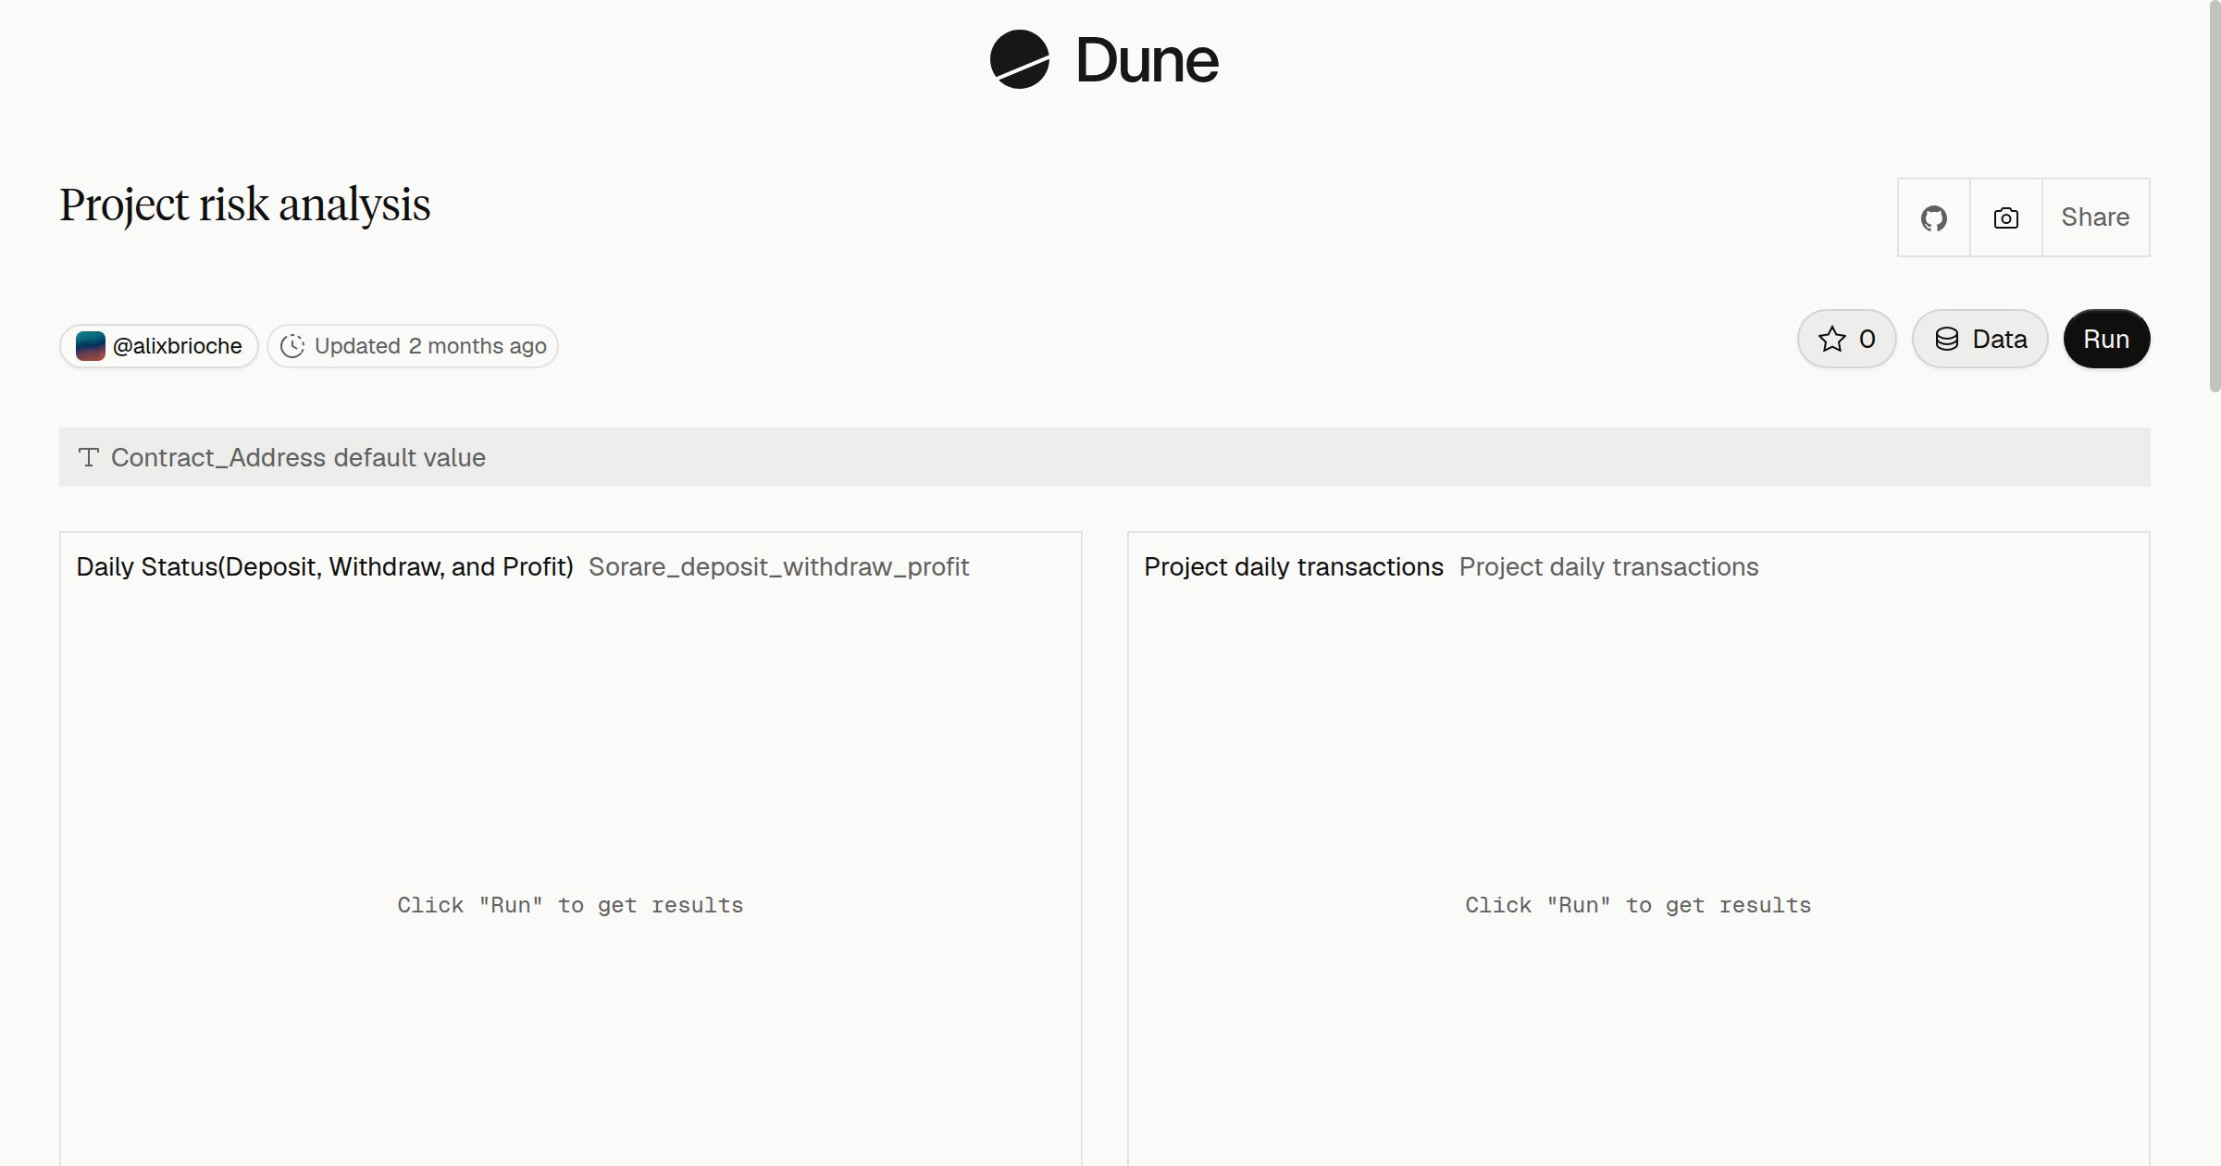
Task: Open the Sorare_deposit_withdraw_profit query link
Action: click(x=778, y=566)
